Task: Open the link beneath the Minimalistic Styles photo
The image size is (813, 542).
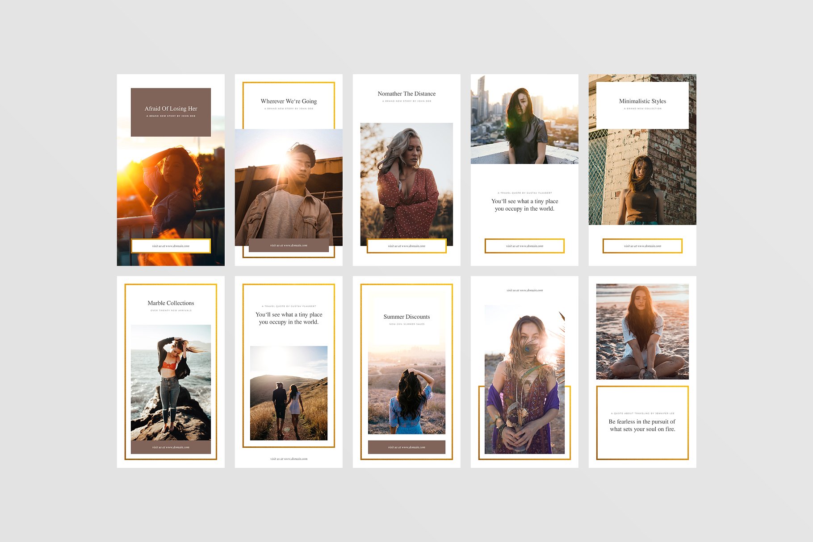Action: (642, 246)
